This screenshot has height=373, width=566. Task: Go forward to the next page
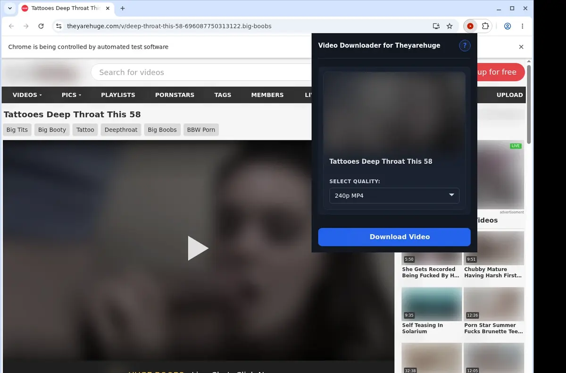[26, 26]
